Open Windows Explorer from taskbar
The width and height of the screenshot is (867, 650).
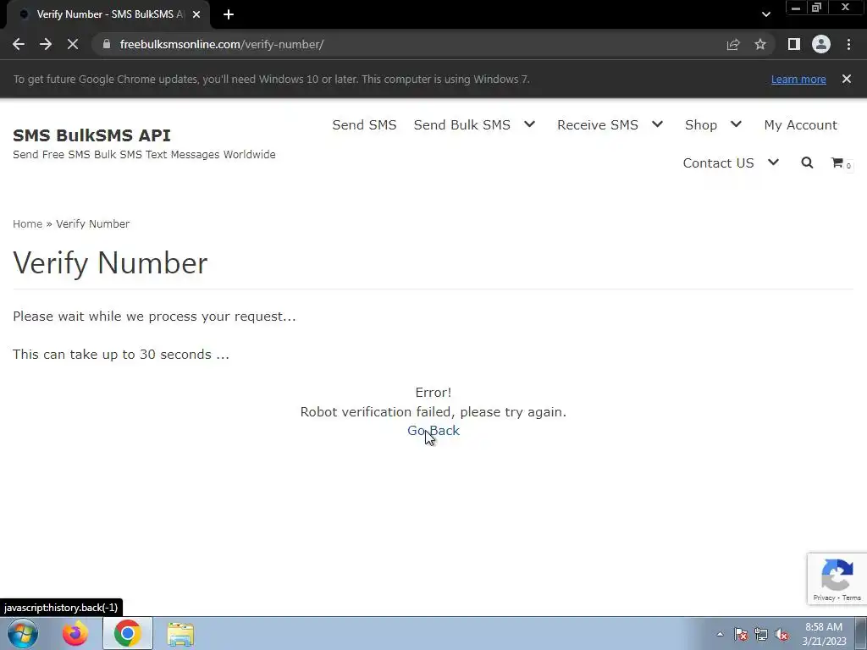(180, 633)
